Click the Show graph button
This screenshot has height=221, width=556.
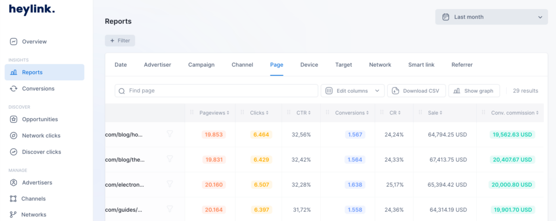tap(474, 91)
